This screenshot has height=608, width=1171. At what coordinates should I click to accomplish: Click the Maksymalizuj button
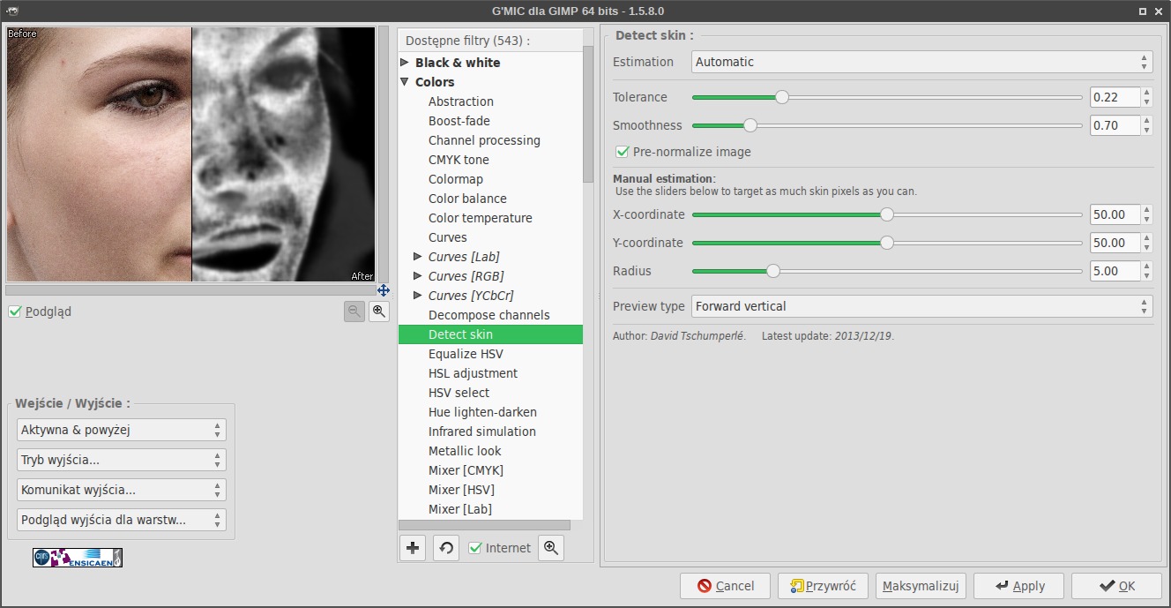(x=921, y=586)
